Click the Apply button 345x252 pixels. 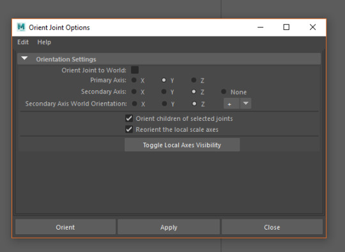pos(169,227)
